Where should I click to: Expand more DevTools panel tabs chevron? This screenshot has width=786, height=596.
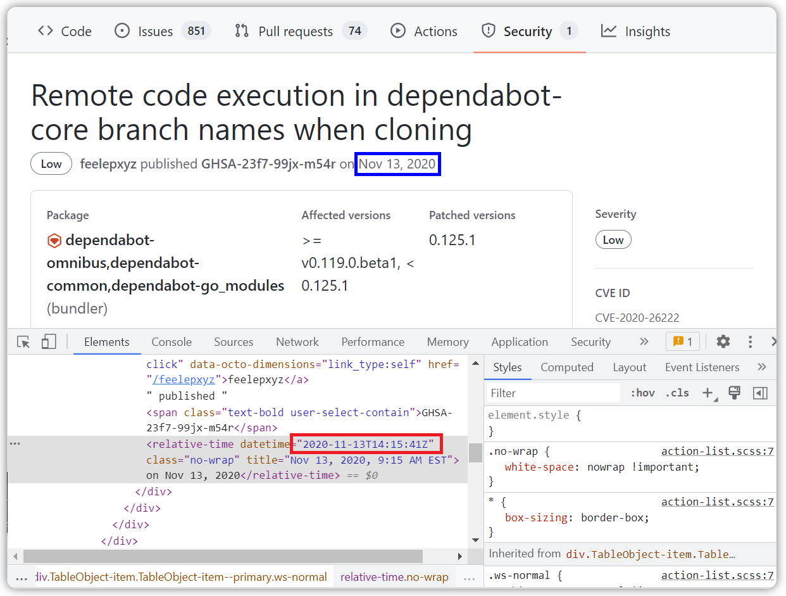tap(644, 342)
